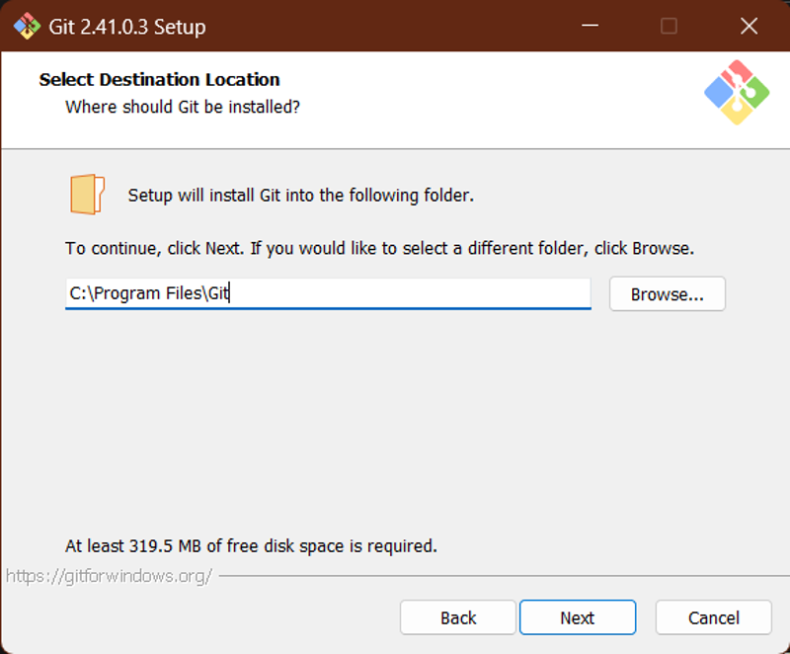Cancel the Git installation
790x654 pixels.
[713, 617]
